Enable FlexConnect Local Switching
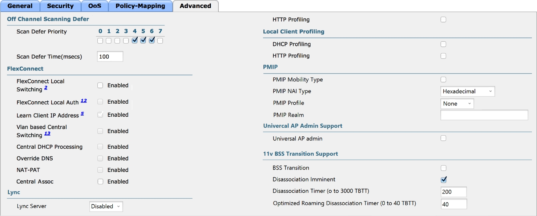537x216 pixels. pos(100,85)
